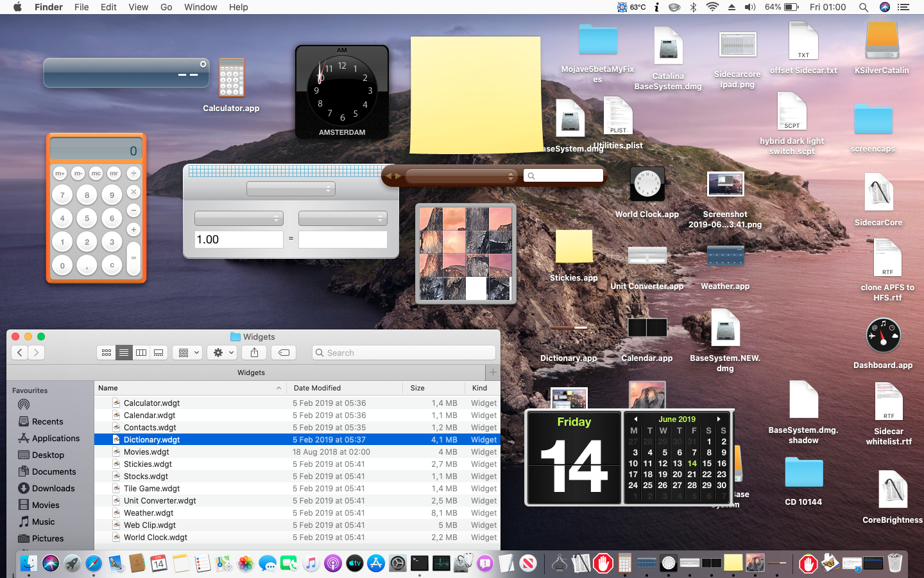The height and width of the screenshot is (578, 924).
Task: Select the screencaps folder on desktop
Action: 873,119
